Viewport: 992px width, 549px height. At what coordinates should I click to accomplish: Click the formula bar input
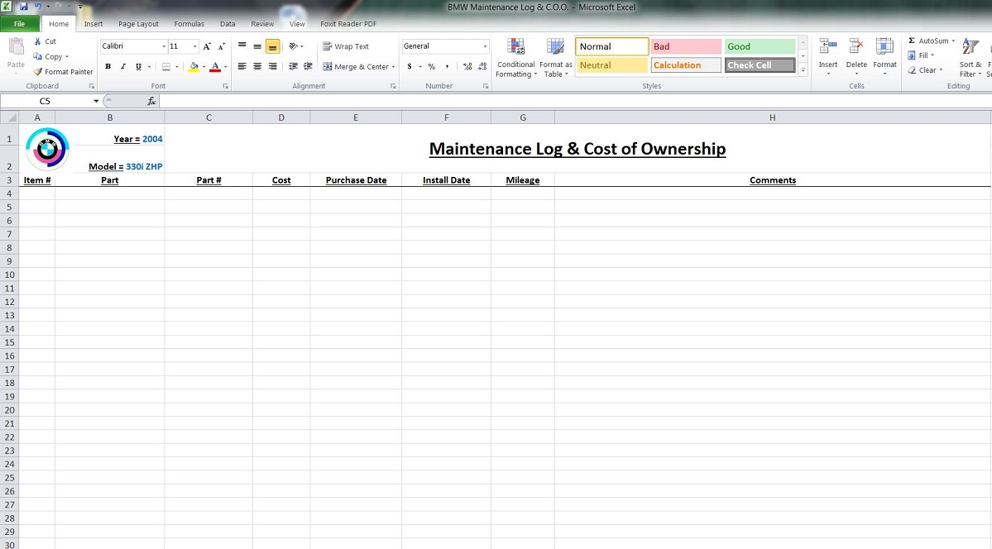click(574, 101)
